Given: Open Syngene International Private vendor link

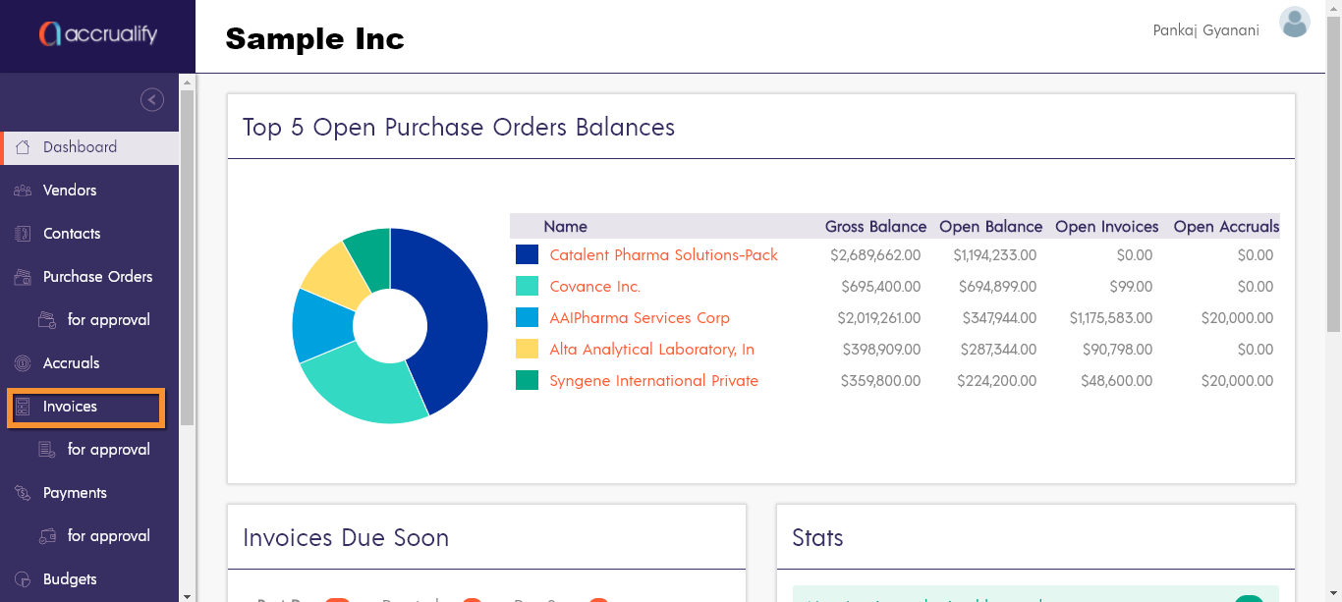Looking at the screenshot, I should 653,381.
